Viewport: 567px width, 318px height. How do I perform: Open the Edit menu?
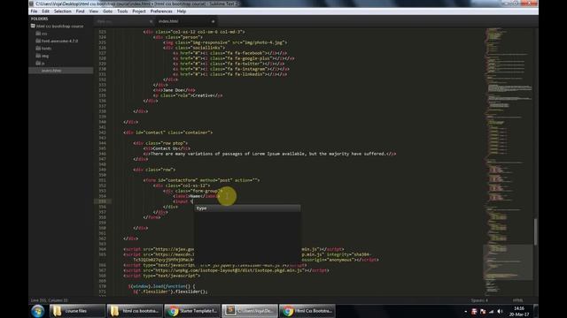tap(45, 11)
